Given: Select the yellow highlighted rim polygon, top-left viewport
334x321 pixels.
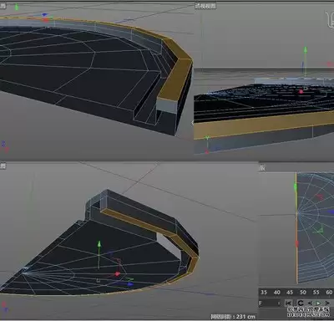Looking at the screenshot, I should (x=176, y=79).
